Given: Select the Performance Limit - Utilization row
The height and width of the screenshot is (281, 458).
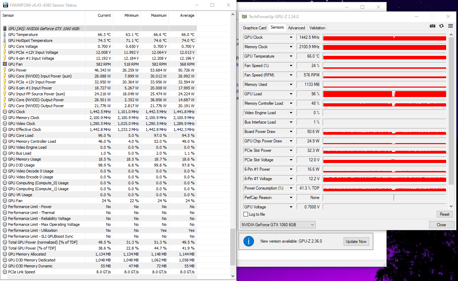Looking at the screenshot, I should pyautogui.click(x=99, y=230).
